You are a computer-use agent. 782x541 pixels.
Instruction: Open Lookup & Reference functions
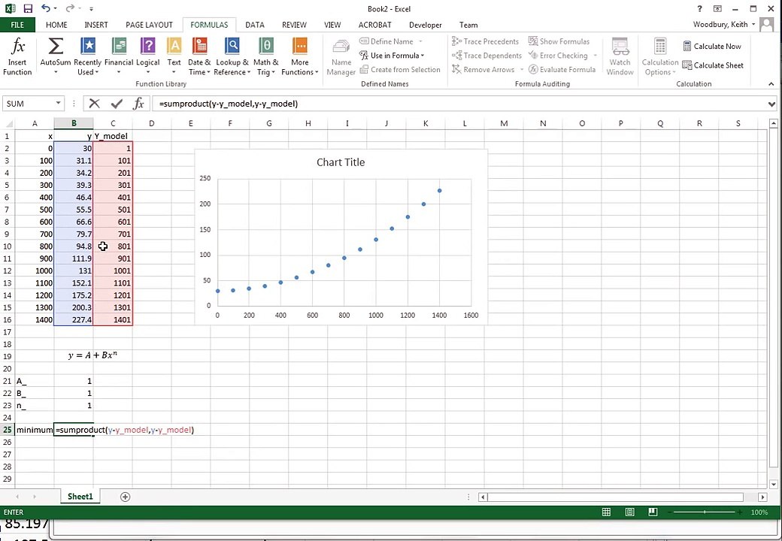[x=232, y=56]
